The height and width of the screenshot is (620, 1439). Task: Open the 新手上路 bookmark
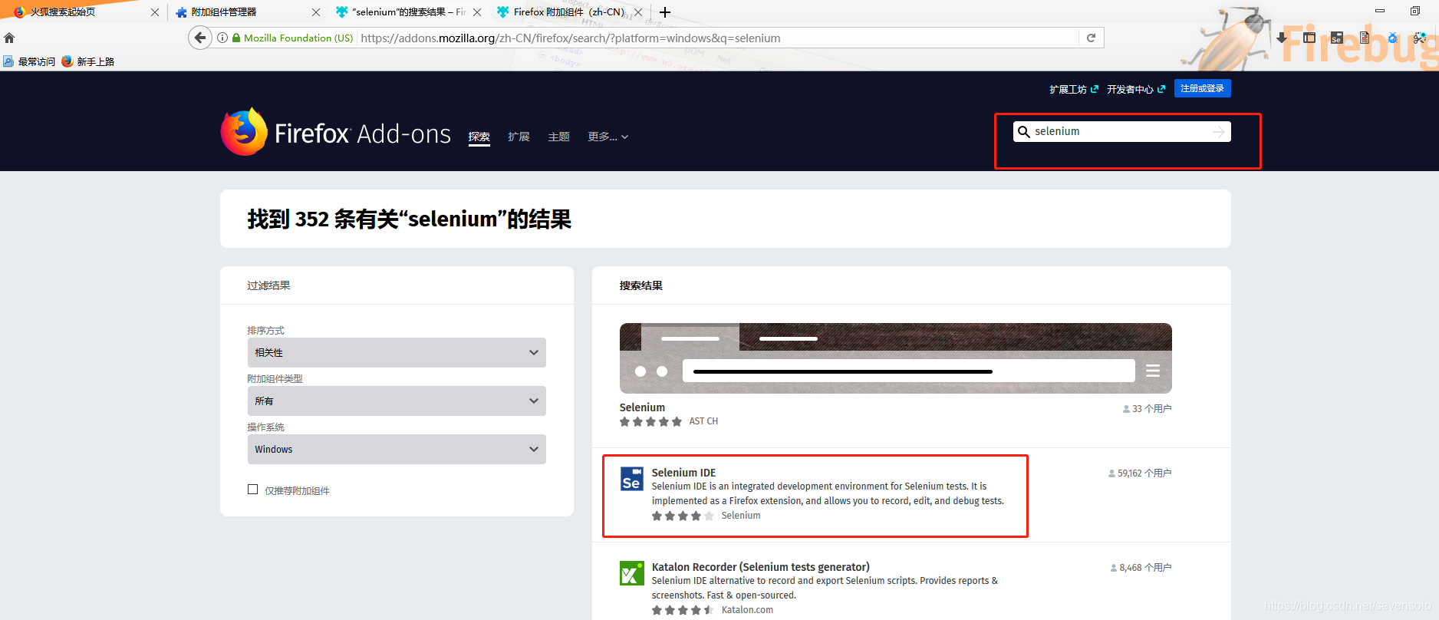point(88,61)
